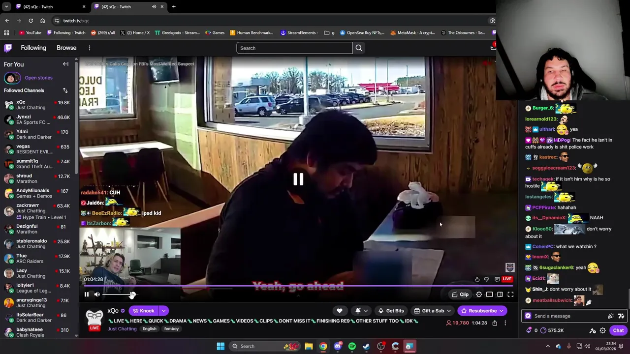Viewport: 630px width, 354px height.
Task: Click the Twitch logo home icon
Action: tap(8, 48)
